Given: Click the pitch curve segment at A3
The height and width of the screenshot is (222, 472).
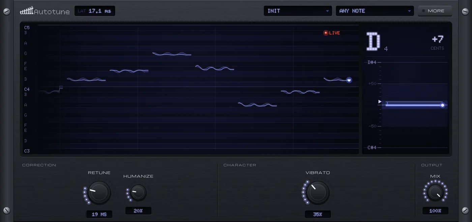Looking at the screenshot, I should pos(257,105).
